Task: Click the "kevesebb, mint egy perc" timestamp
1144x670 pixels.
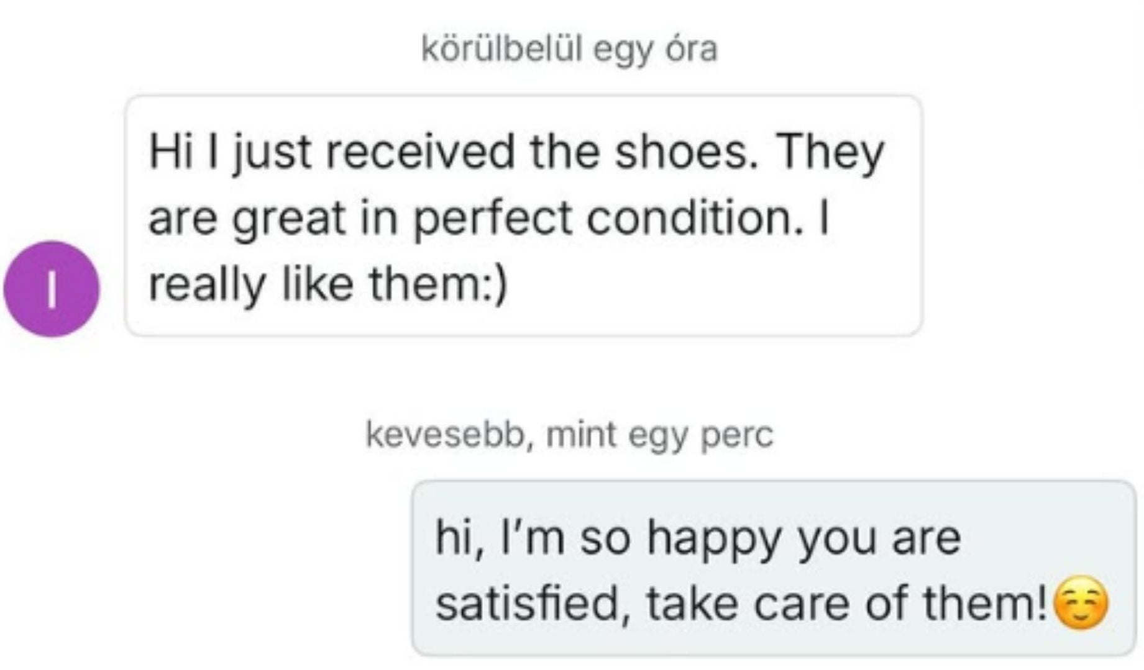Action: point(569,434)
